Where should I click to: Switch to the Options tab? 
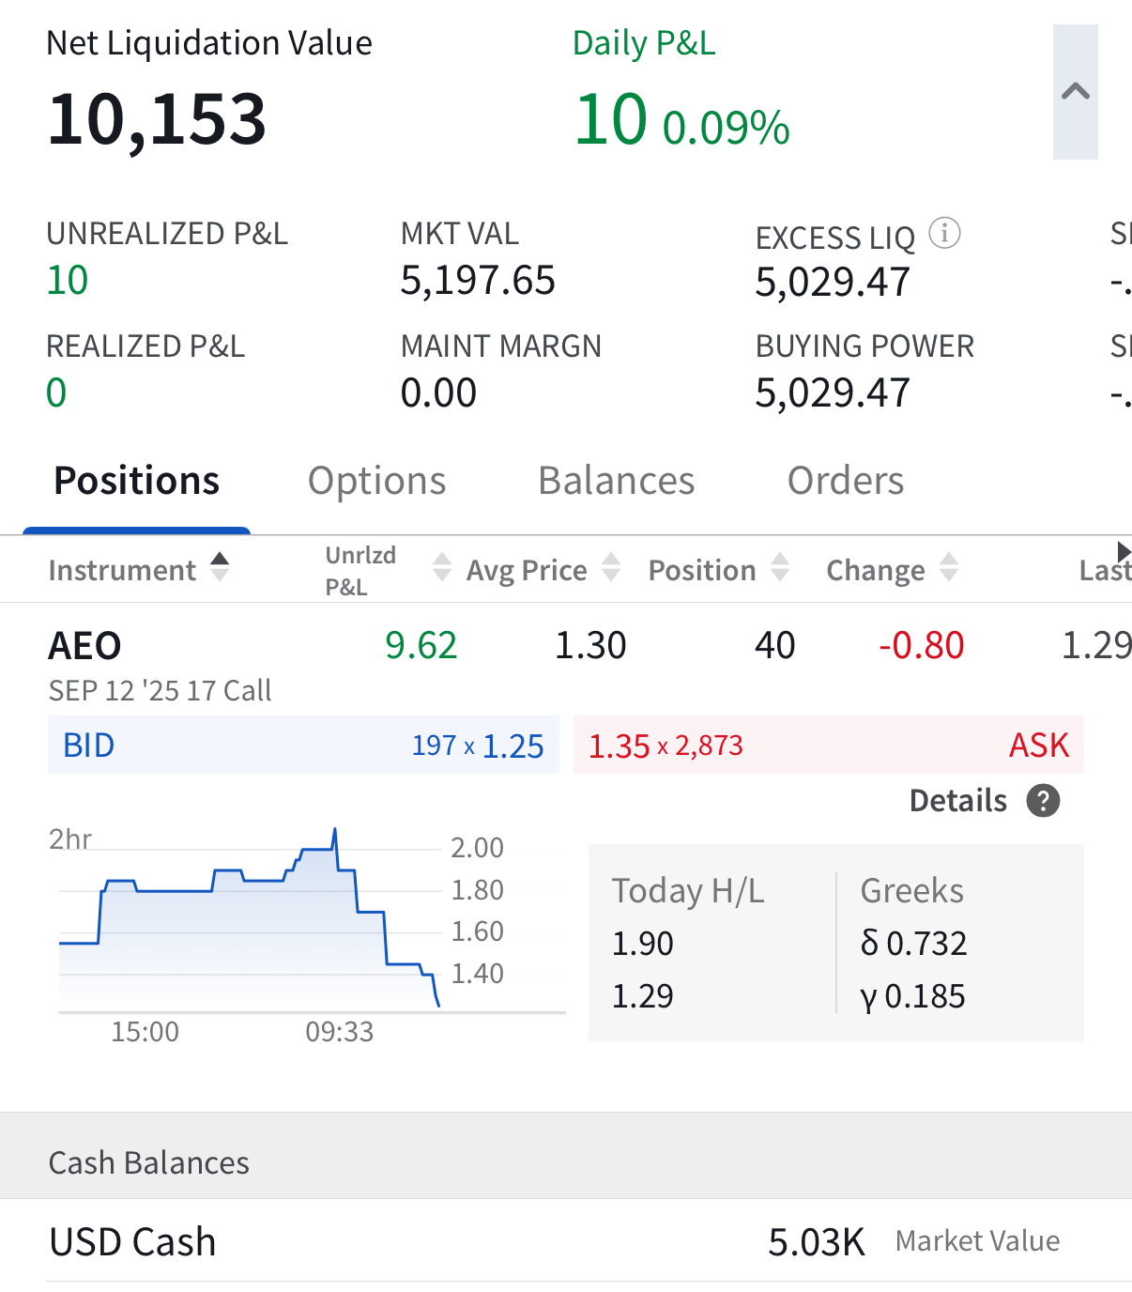376,481
